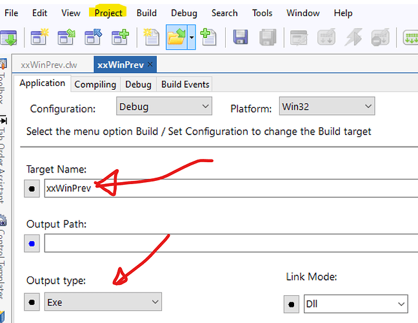Image resolution: width=418 pixels, height=323 pixels.
Task: Click the new window sparkle toolbar icon
Action: [x=39, y=37]
